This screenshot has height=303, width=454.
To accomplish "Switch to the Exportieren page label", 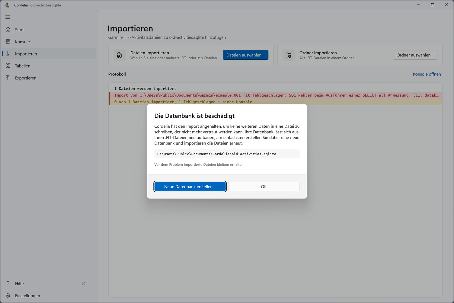I will [26, 78].
